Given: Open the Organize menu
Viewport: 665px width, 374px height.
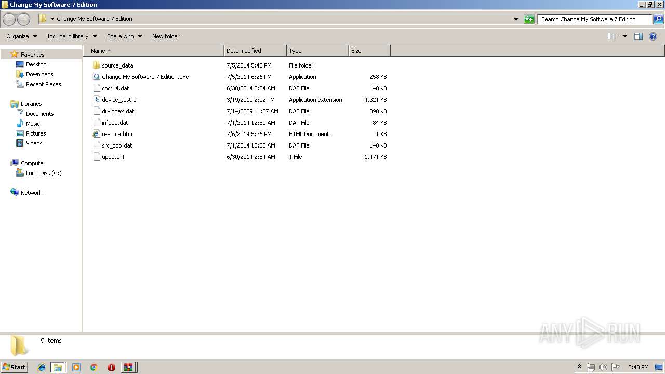Looking at the screenshot, I should tap(21, 36).
